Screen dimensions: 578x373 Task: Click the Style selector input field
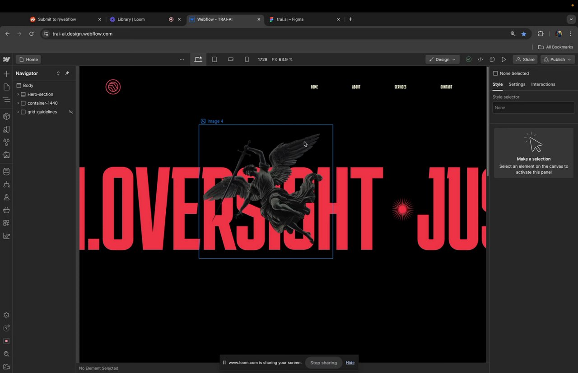coord(533,108)
